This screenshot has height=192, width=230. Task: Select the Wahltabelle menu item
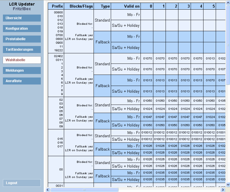pos(22,60)
